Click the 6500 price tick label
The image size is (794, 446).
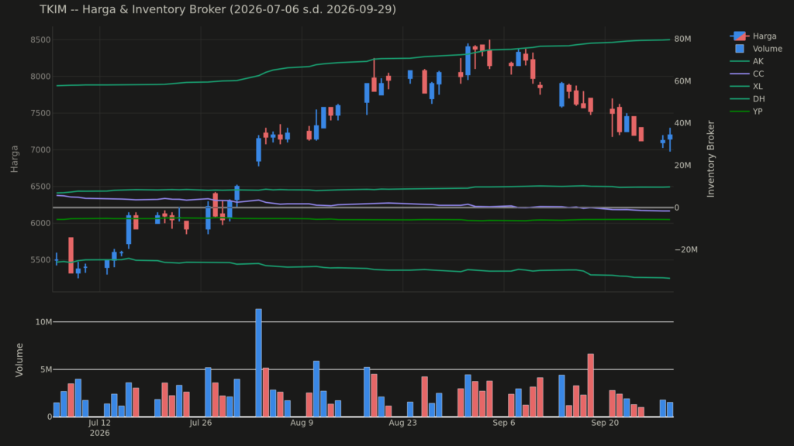click(x=40, y=187)
